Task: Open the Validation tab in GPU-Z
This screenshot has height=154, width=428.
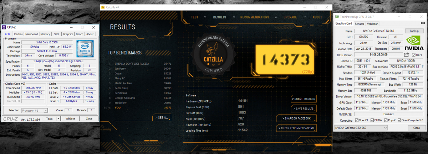Action: 373,24
